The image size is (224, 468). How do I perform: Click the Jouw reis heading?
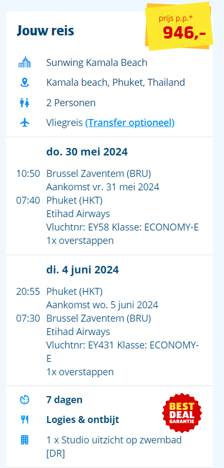(45, 31)
